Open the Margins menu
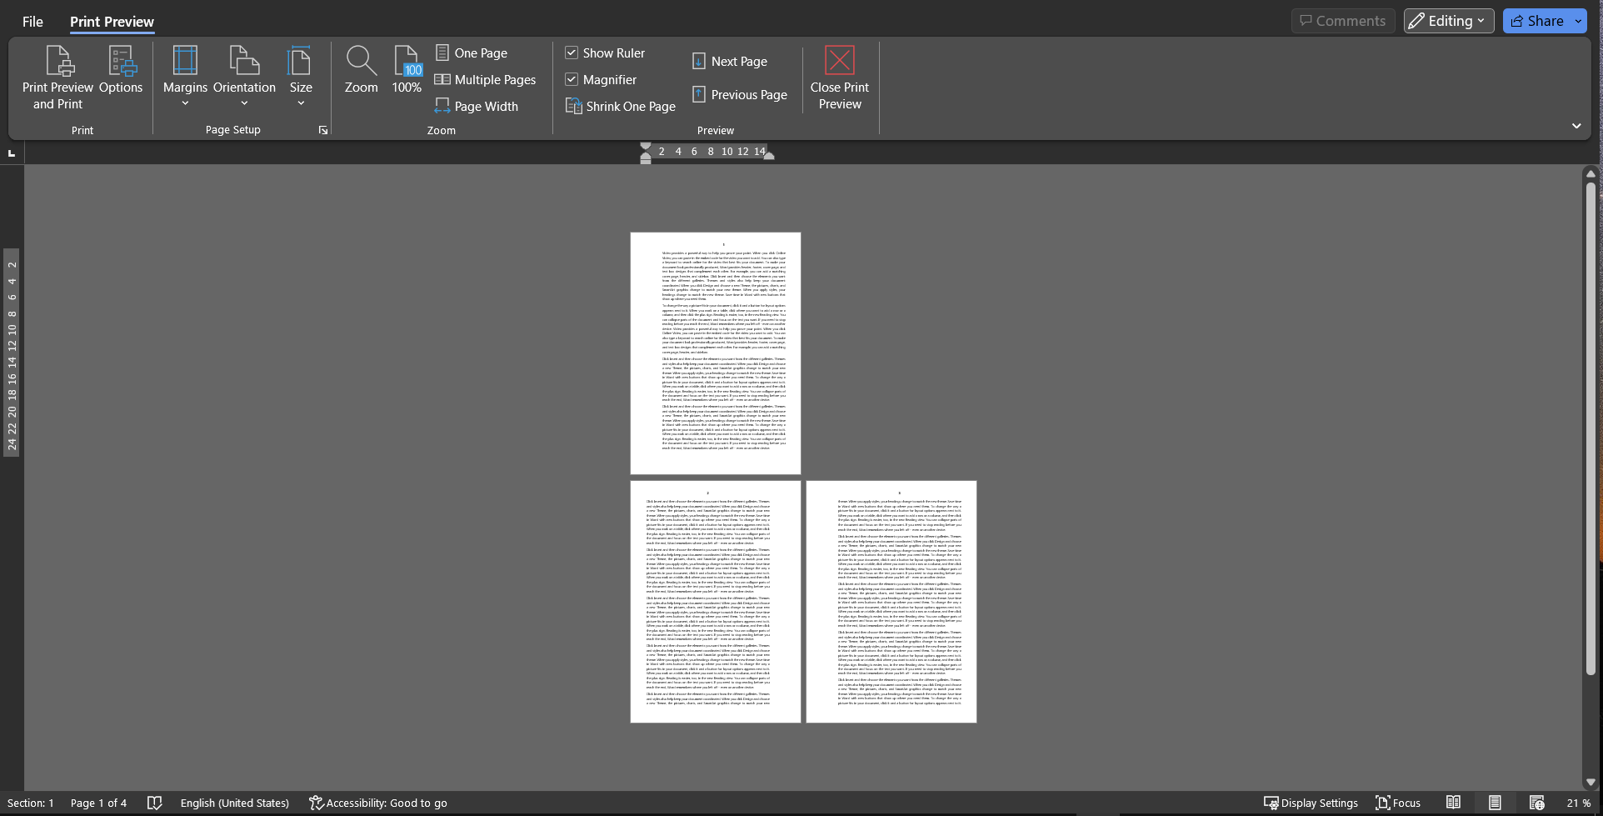1603x816 pixels. (x=185, y=78)
